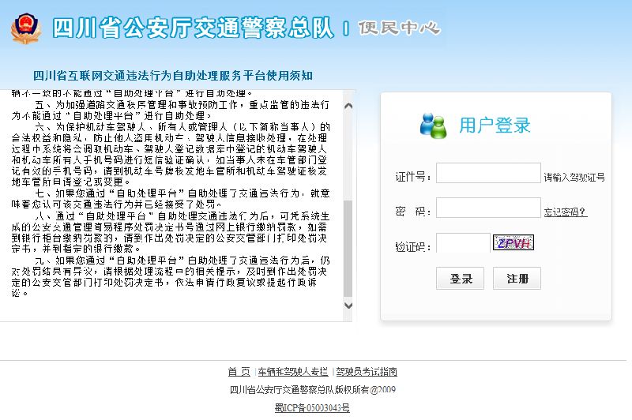Focus the 验证码 captcha input field
The width and height of the screenshot is (632, 420).
click(x=462, y=244)
